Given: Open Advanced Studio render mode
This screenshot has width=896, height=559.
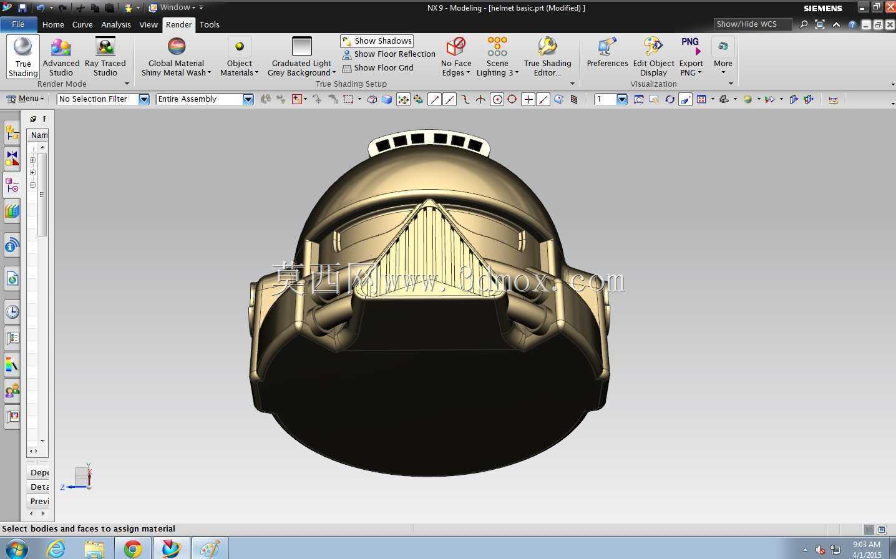Looking at the screenshot, I should pyautogui.click(x=61, y=57).
